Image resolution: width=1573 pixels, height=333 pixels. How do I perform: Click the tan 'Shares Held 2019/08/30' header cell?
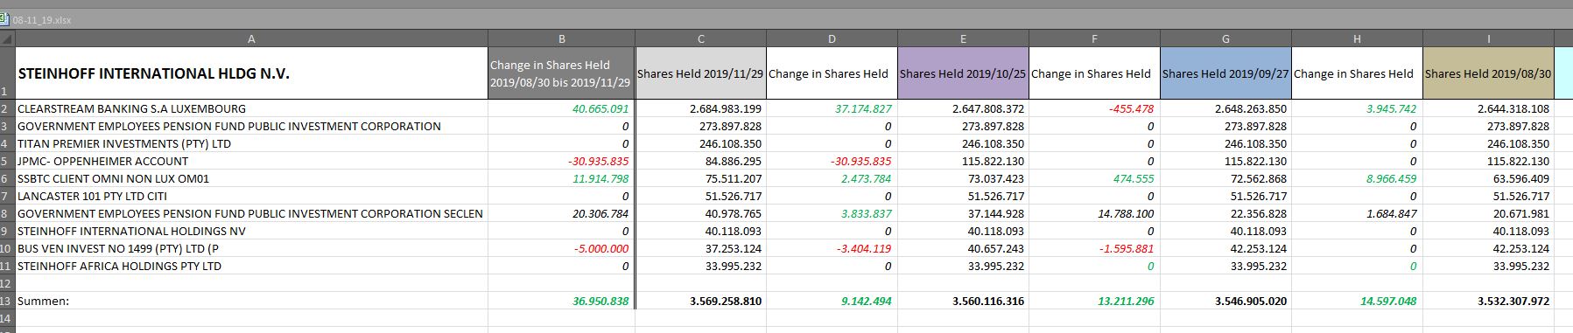pyautogui.click(x=1488, y=73)
